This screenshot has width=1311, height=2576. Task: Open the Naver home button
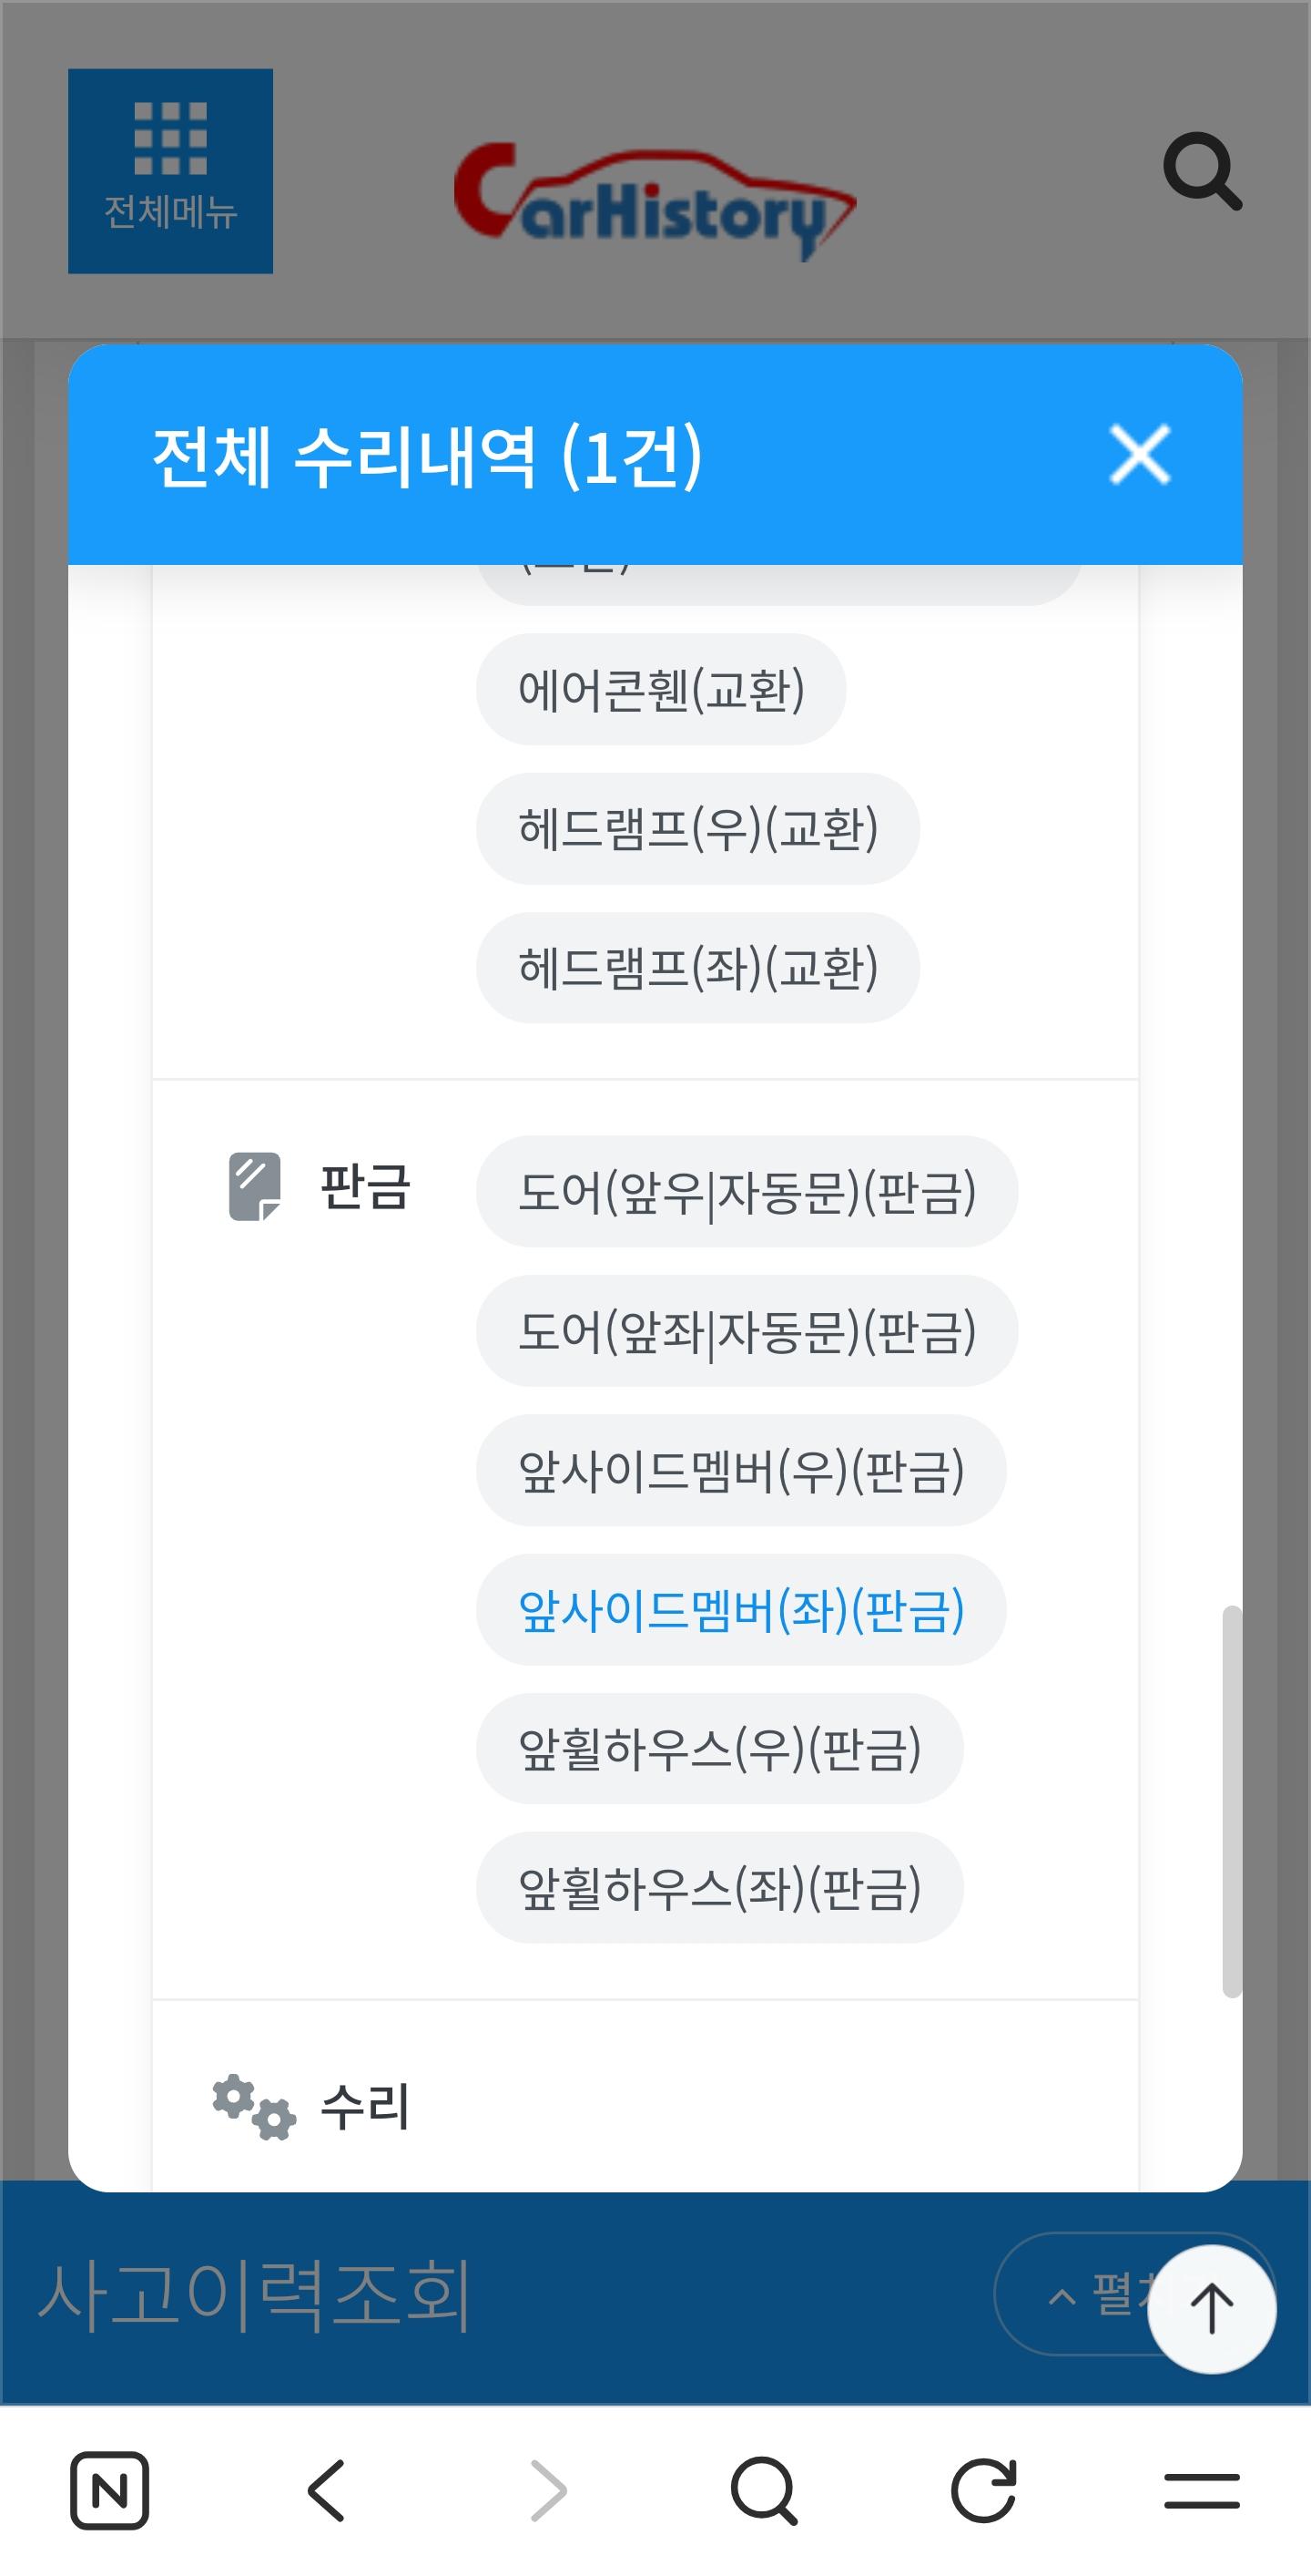coord(110,2489)
